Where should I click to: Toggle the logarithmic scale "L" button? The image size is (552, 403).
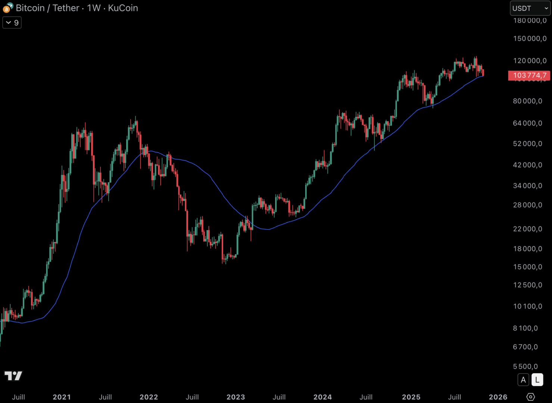pos(537,380)
